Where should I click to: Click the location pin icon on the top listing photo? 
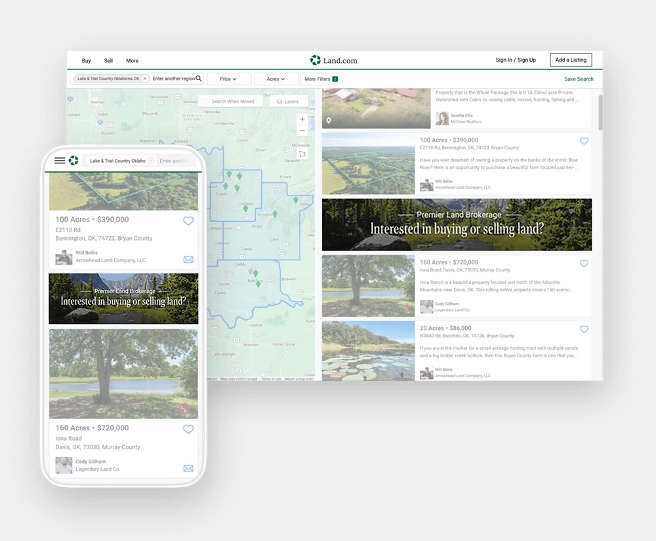tap(329, 119)
